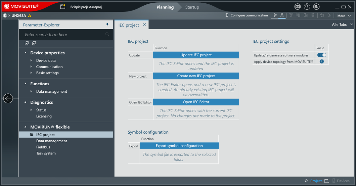This screenshot has width=356, height=186.
Task: Switch to the Startup tab
Action: (x=192, y=7)
